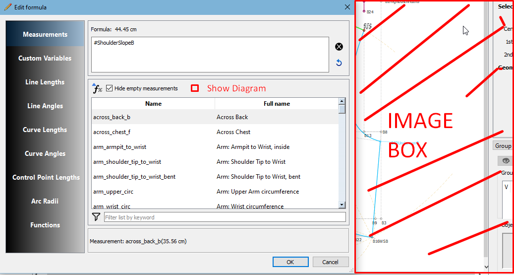This screenshot has width=514, height=275.
Task: Open the Custom Variables tab
Action: pyautogui.click(x=45, y=58)
